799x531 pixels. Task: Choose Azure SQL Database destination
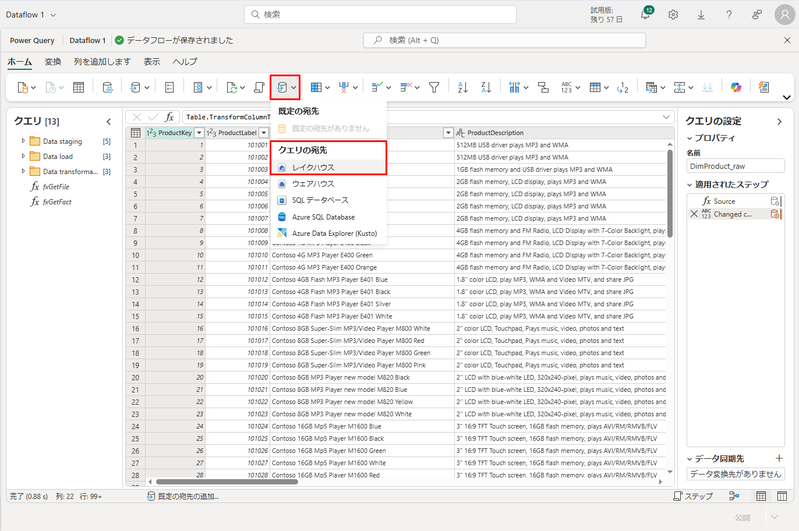coord(323,217)
